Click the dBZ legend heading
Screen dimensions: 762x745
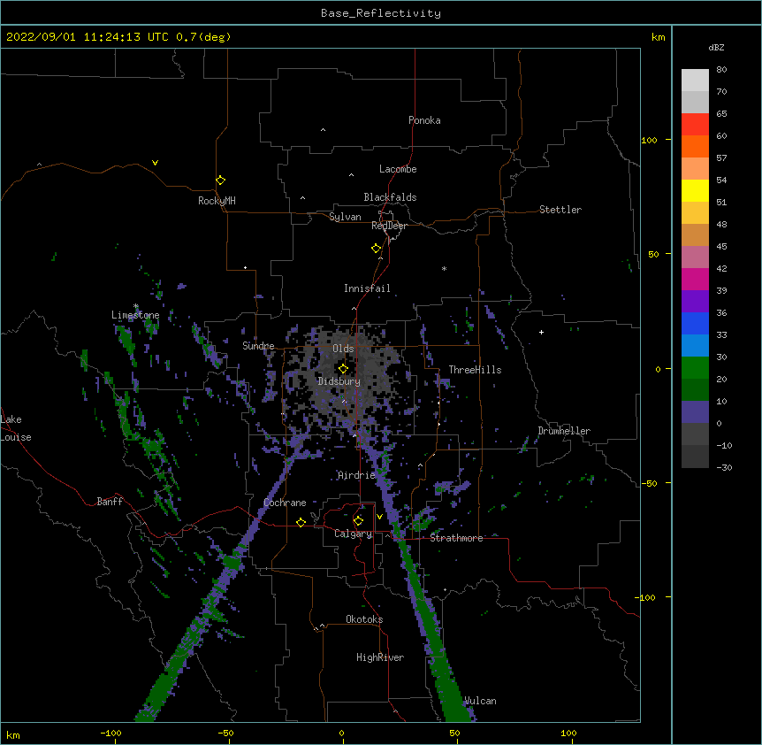tap(716, 47)
